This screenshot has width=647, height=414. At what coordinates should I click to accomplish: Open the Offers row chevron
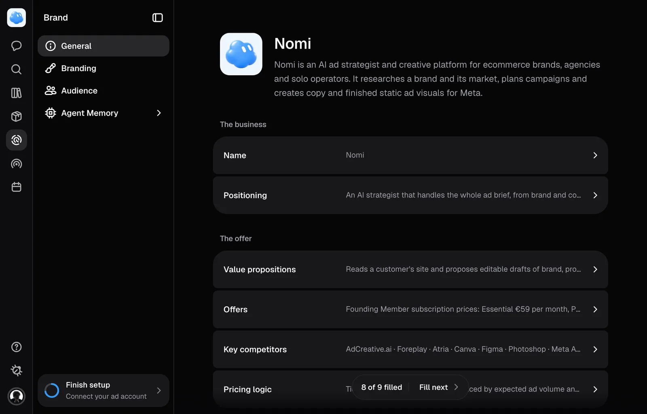pyautogui.click(x=595, y=309)
